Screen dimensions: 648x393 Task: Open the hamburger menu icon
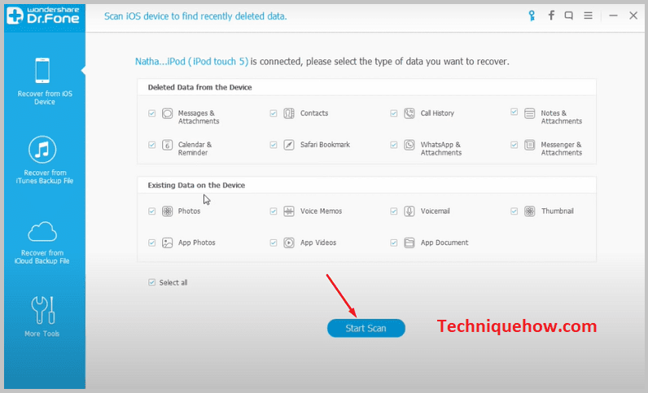click(588, 15)
